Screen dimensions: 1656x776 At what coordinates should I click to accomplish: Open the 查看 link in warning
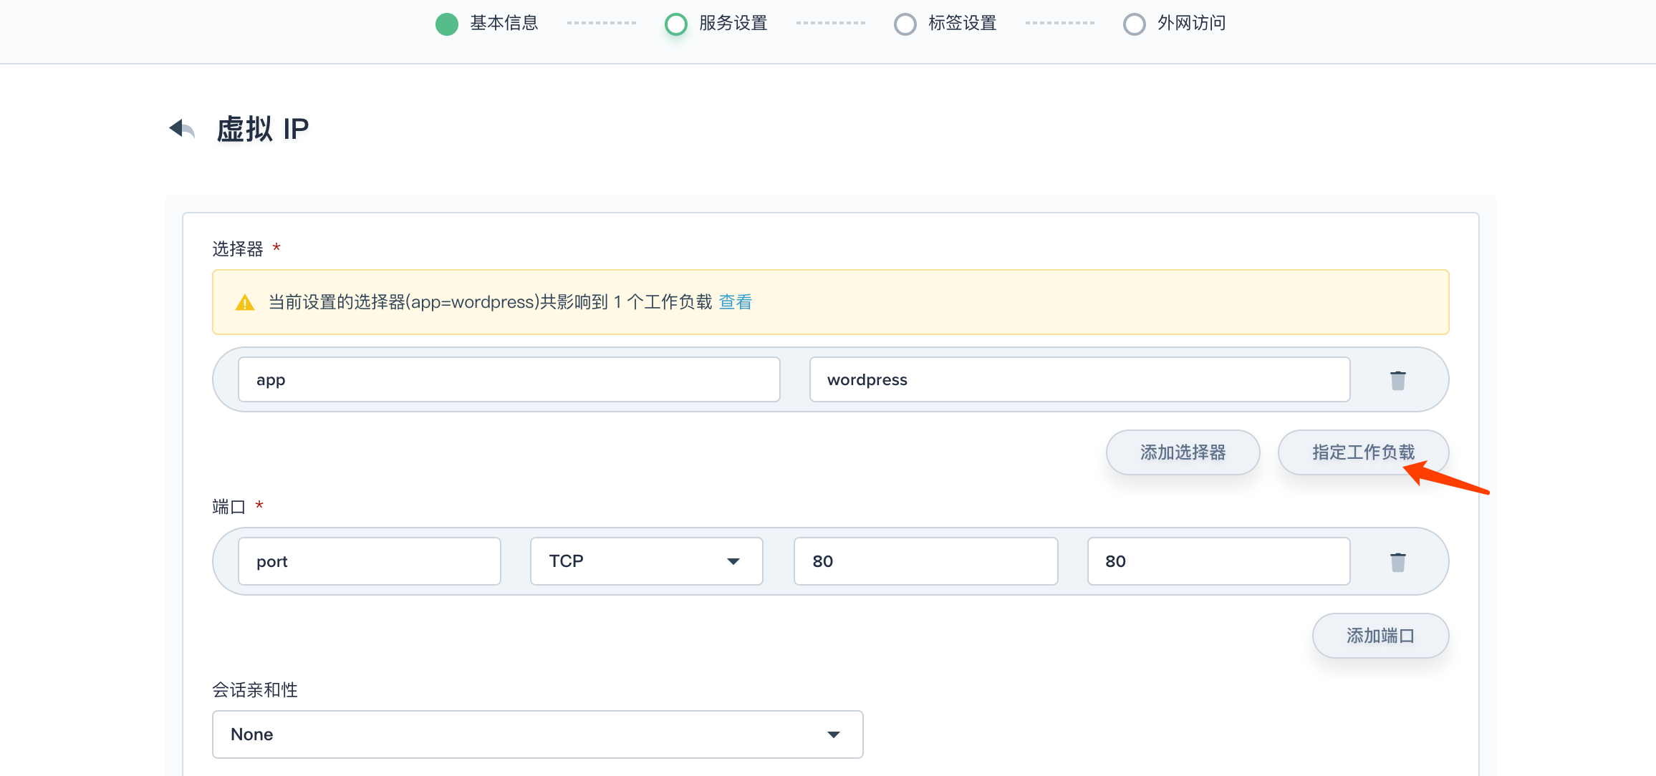735,302
